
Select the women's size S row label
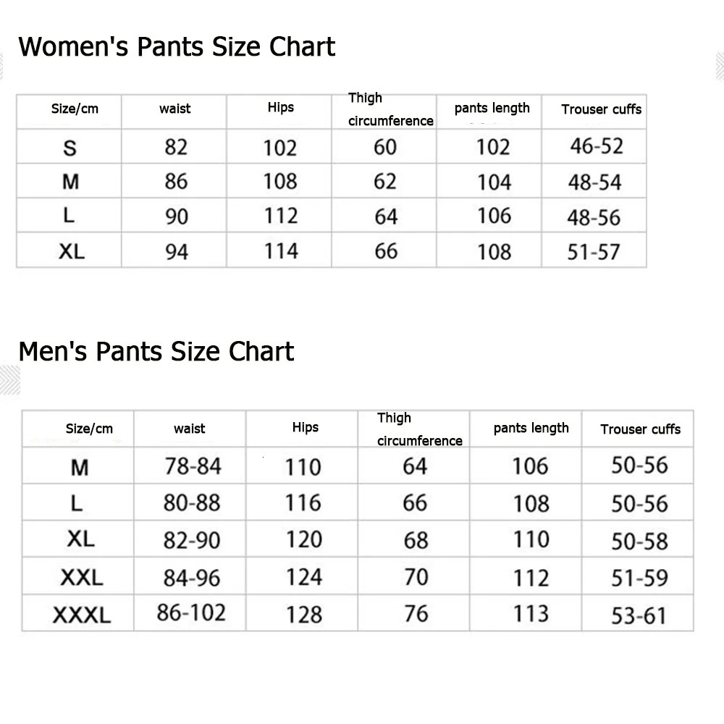tap(70, 148)
